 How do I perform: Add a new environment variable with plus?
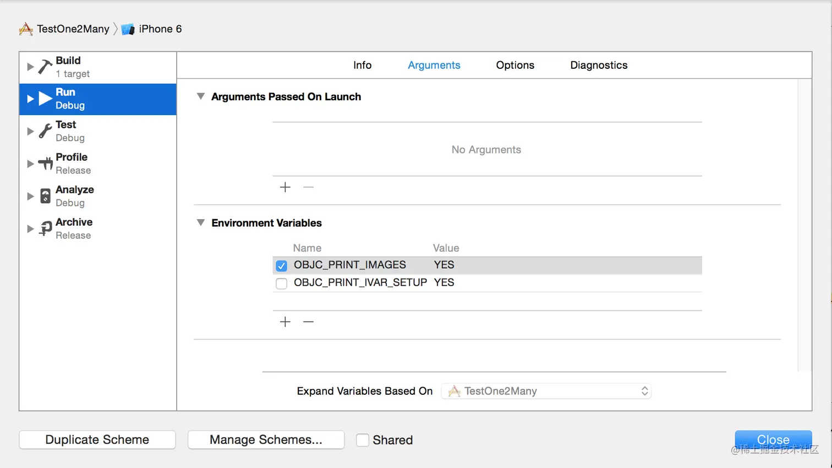pos(285,322)
